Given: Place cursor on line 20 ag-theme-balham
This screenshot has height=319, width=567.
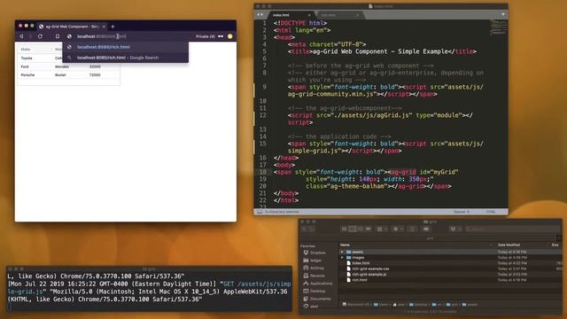Looking at the screenshot, I should tap(378, 186).
